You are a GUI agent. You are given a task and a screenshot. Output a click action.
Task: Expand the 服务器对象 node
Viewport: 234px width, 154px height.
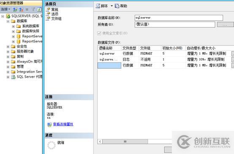[8, 52]
